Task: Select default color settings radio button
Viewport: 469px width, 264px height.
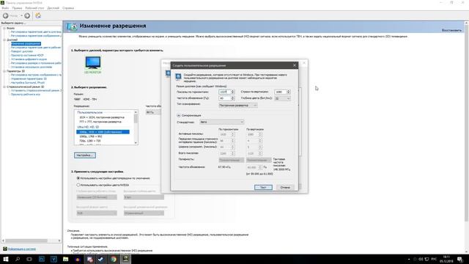Action: (78, 178)
